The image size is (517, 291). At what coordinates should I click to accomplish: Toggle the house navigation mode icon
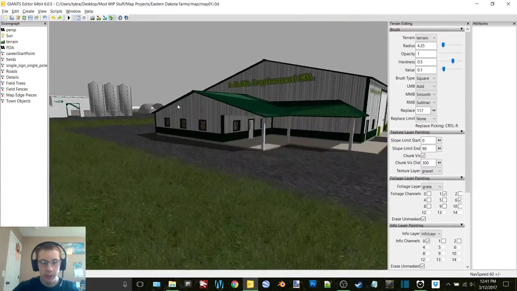78,18
